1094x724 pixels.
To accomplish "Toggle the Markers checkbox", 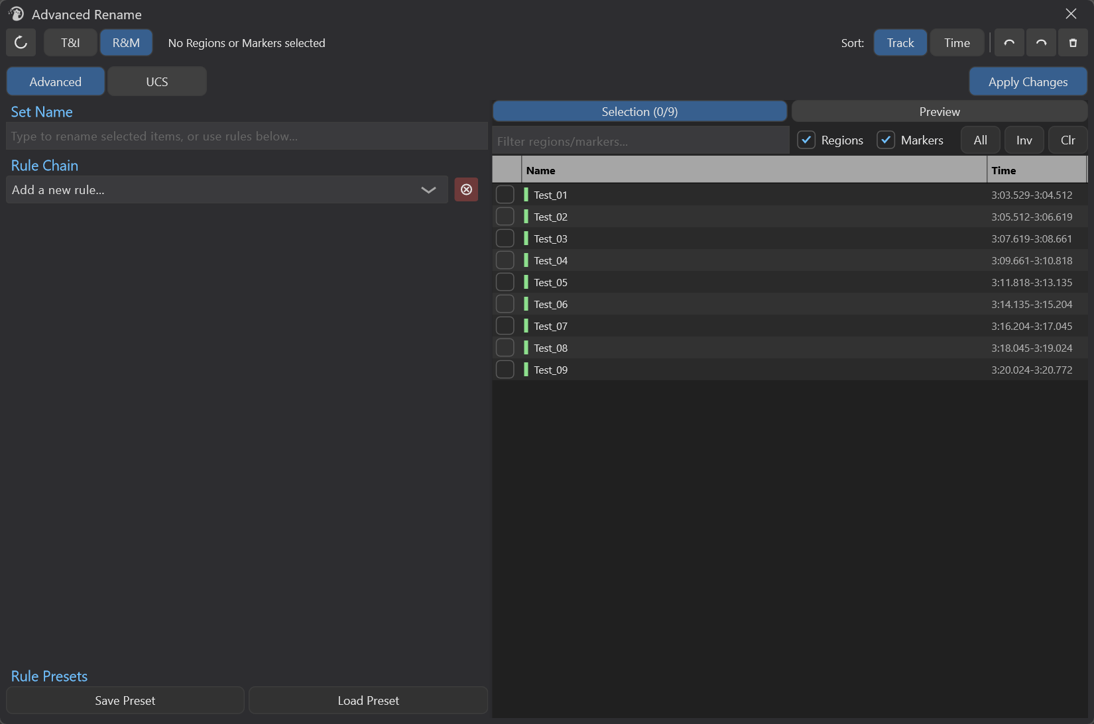I will pyautogui.click(x=886, y=140).
